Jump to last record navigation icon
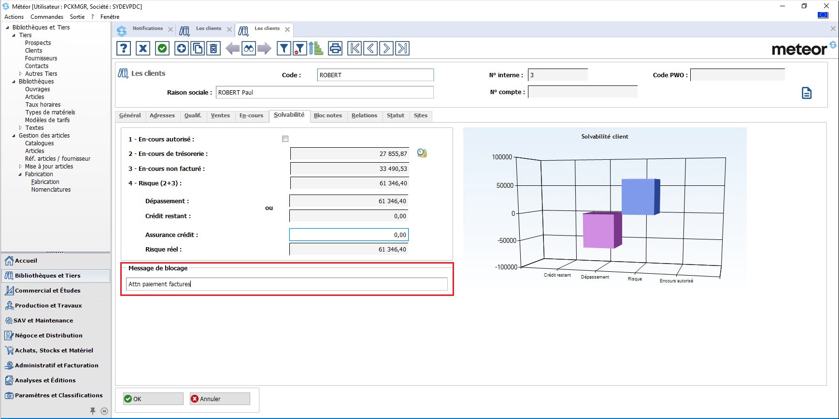 402,48
